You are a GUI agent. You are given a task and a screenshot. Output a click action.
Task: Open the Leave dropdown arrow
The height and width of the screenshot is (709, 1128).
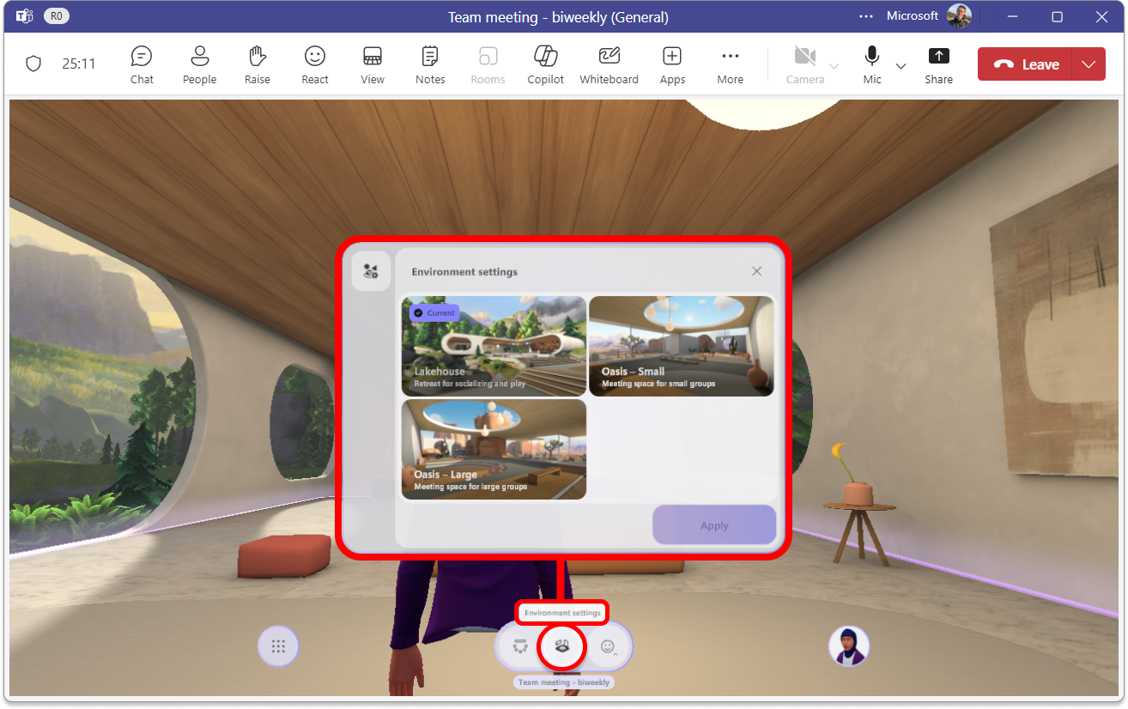click(x=1089, y=64)
